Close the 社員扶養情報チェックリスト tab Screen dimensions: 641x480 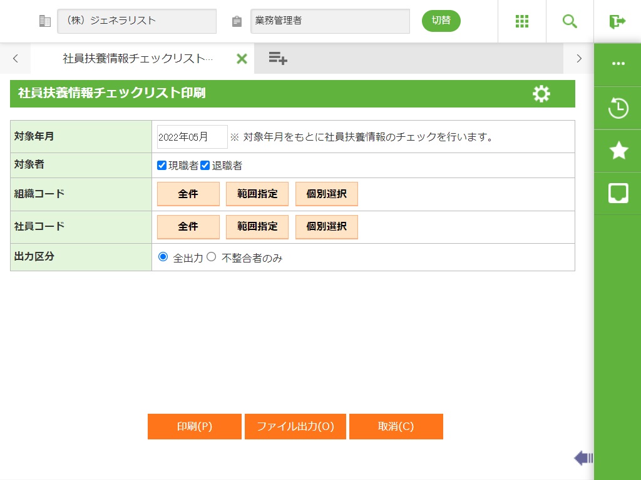(242, 59)
